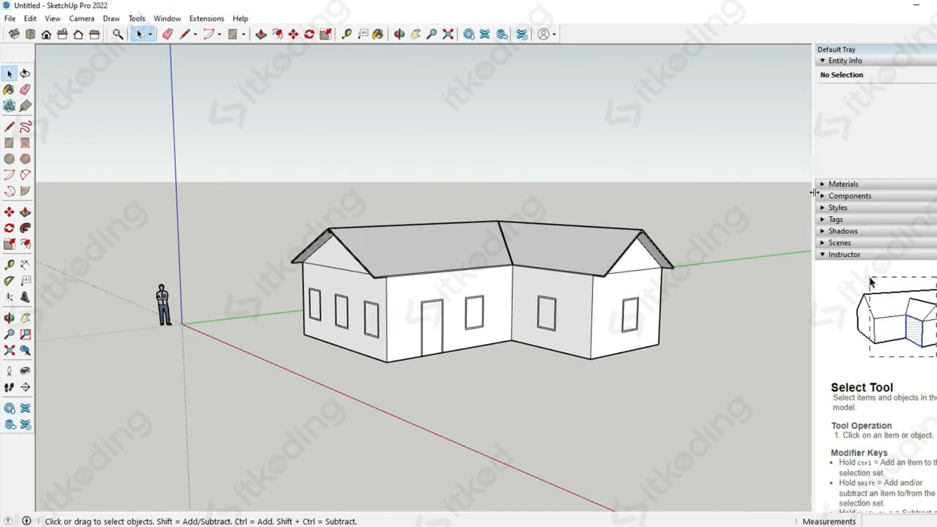Open the Draw menu
This screenshot has width=937, height=527.
pos(111,18)
